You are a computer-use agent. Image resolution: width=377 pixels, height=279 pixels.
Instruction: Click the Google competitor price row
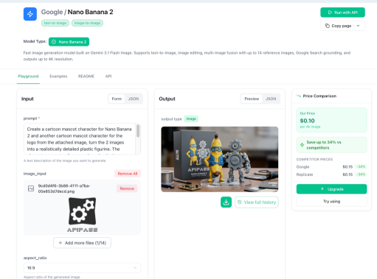[331, 167]
